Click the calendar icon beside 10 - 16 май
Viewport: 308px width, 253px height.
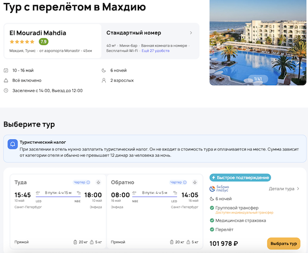(6, 70)
